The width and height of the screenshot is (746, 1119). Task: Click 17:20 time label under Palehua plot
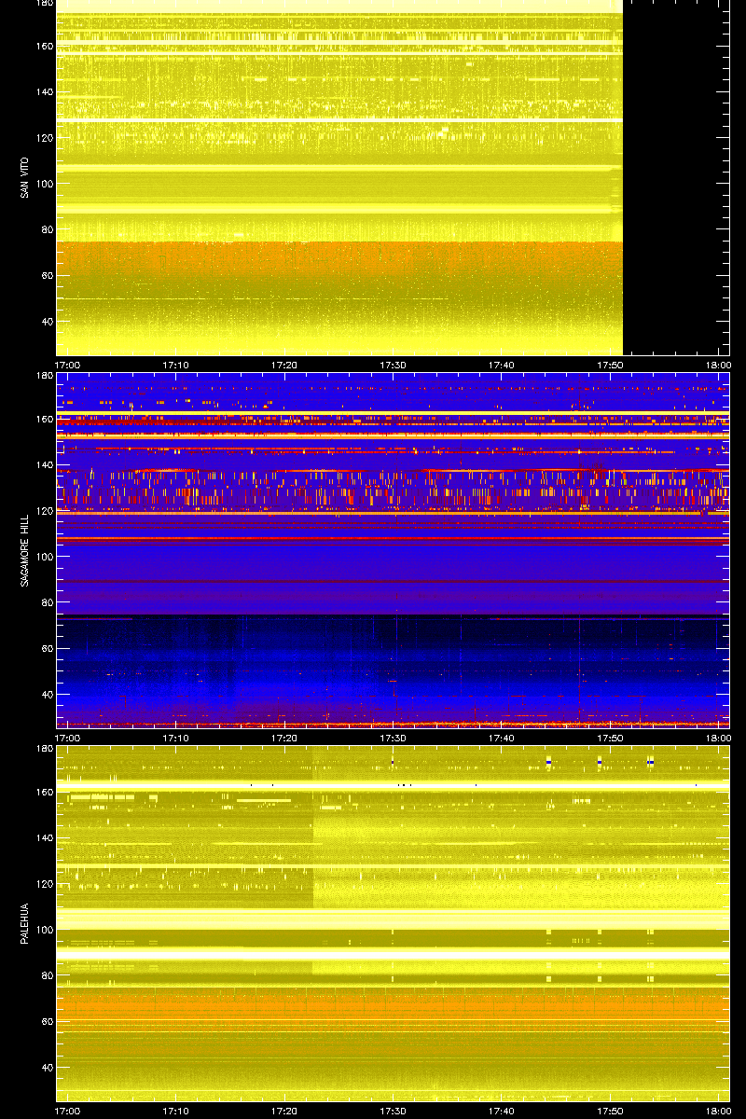click(x=284, y=1111)
